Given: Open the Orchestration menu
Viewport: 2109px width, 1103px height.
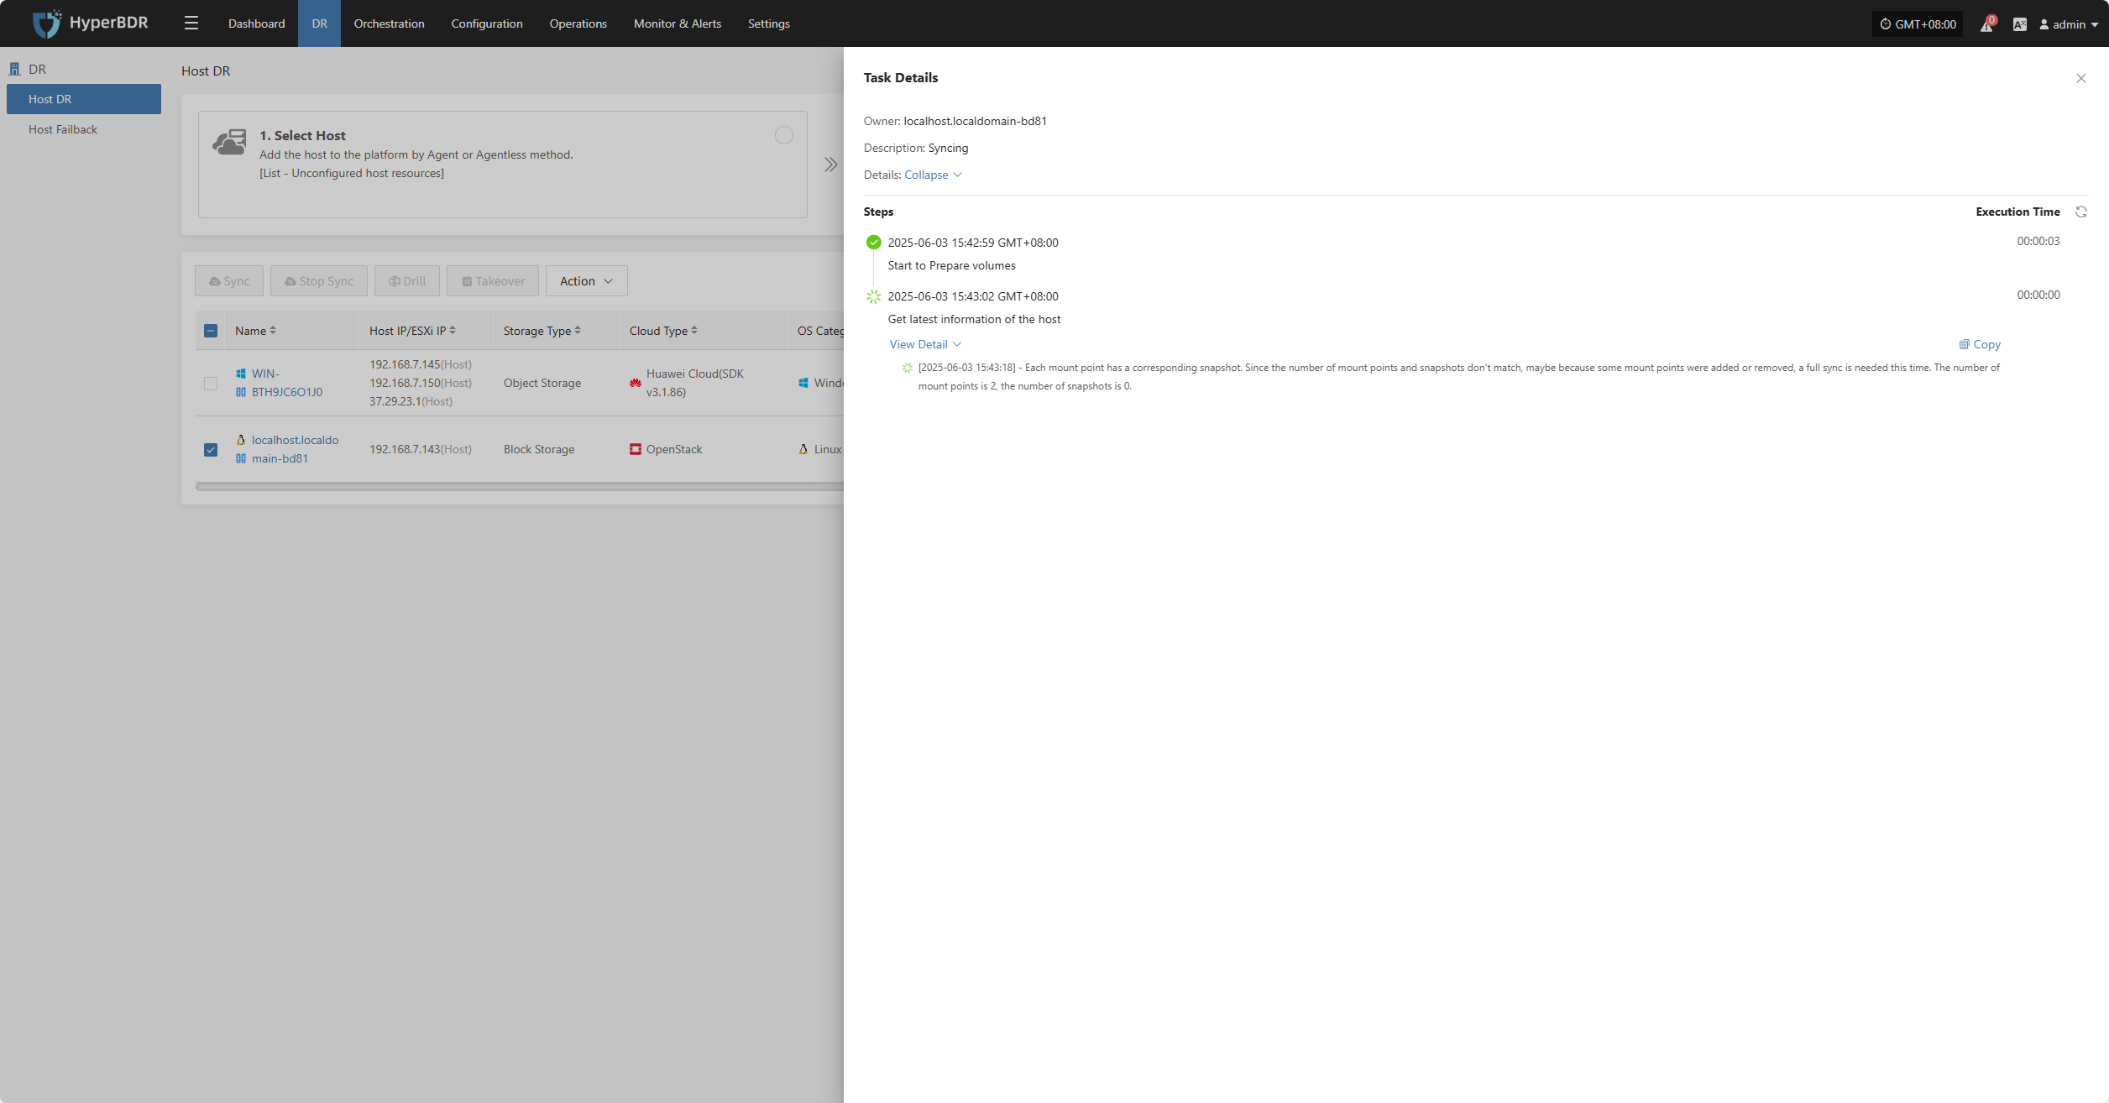Looking at the screenshot, I should pos(389,24).
